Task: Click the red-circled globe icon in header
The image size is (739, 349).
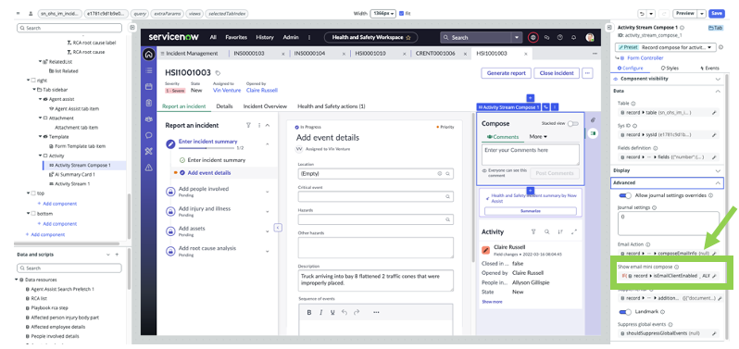Action: point(533,37)
